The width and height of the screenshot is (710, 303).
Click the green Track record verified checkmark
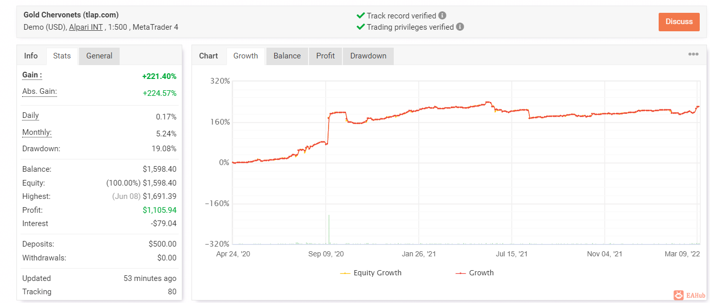click(361, 15)
